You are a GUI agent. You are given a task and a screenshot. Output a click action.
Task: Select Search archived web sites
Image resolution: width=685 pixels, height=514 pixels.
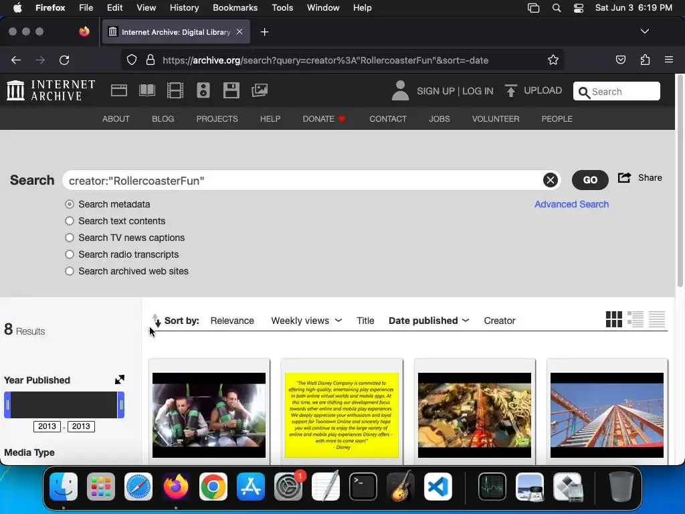coord(70,271)
